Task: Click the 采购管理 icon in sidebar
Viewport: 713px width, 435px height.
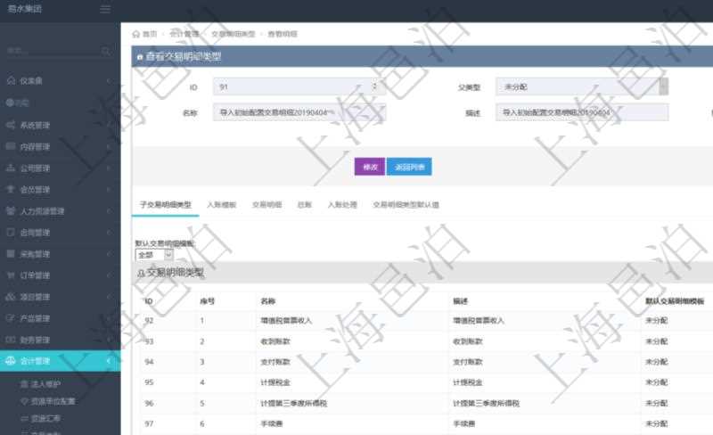Action: 11,253
